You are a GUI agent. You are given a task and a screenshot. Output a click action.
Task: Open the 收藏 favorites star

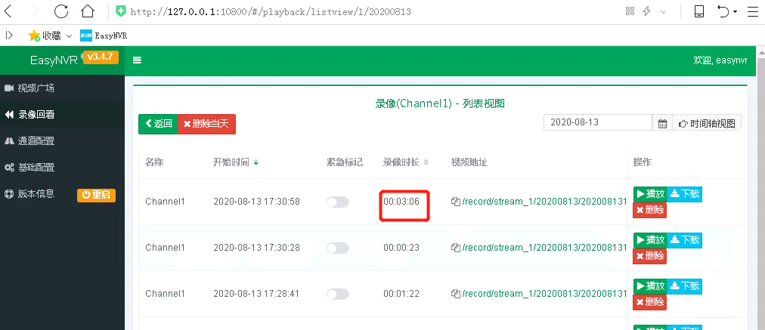click(x=34, y=35)
